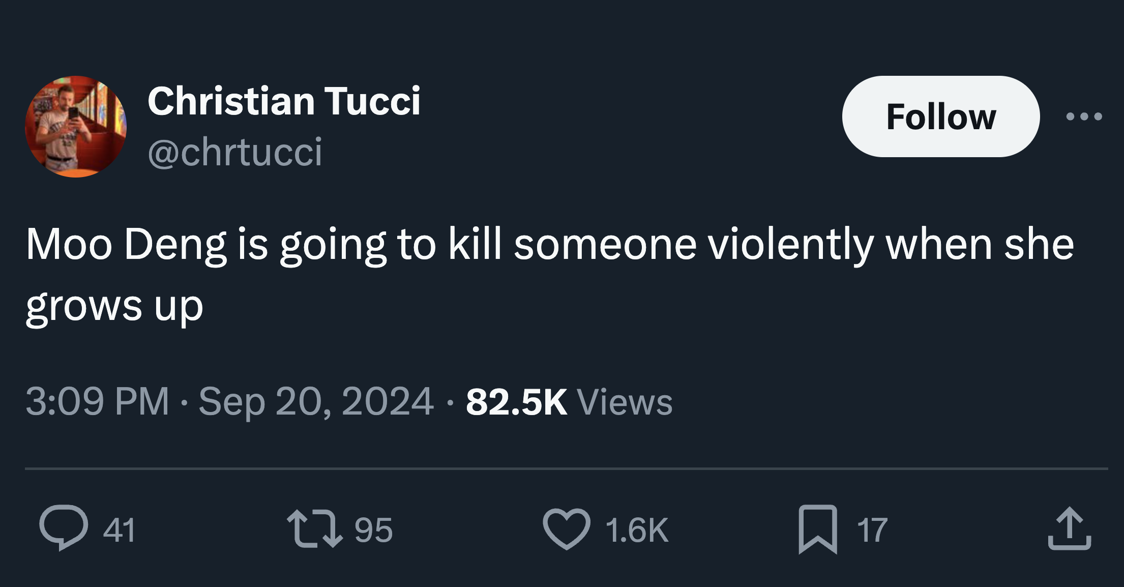The image size is (1124, 587).
Task: Click the 3:09 PM timestamp
Action: coord(97,402)
